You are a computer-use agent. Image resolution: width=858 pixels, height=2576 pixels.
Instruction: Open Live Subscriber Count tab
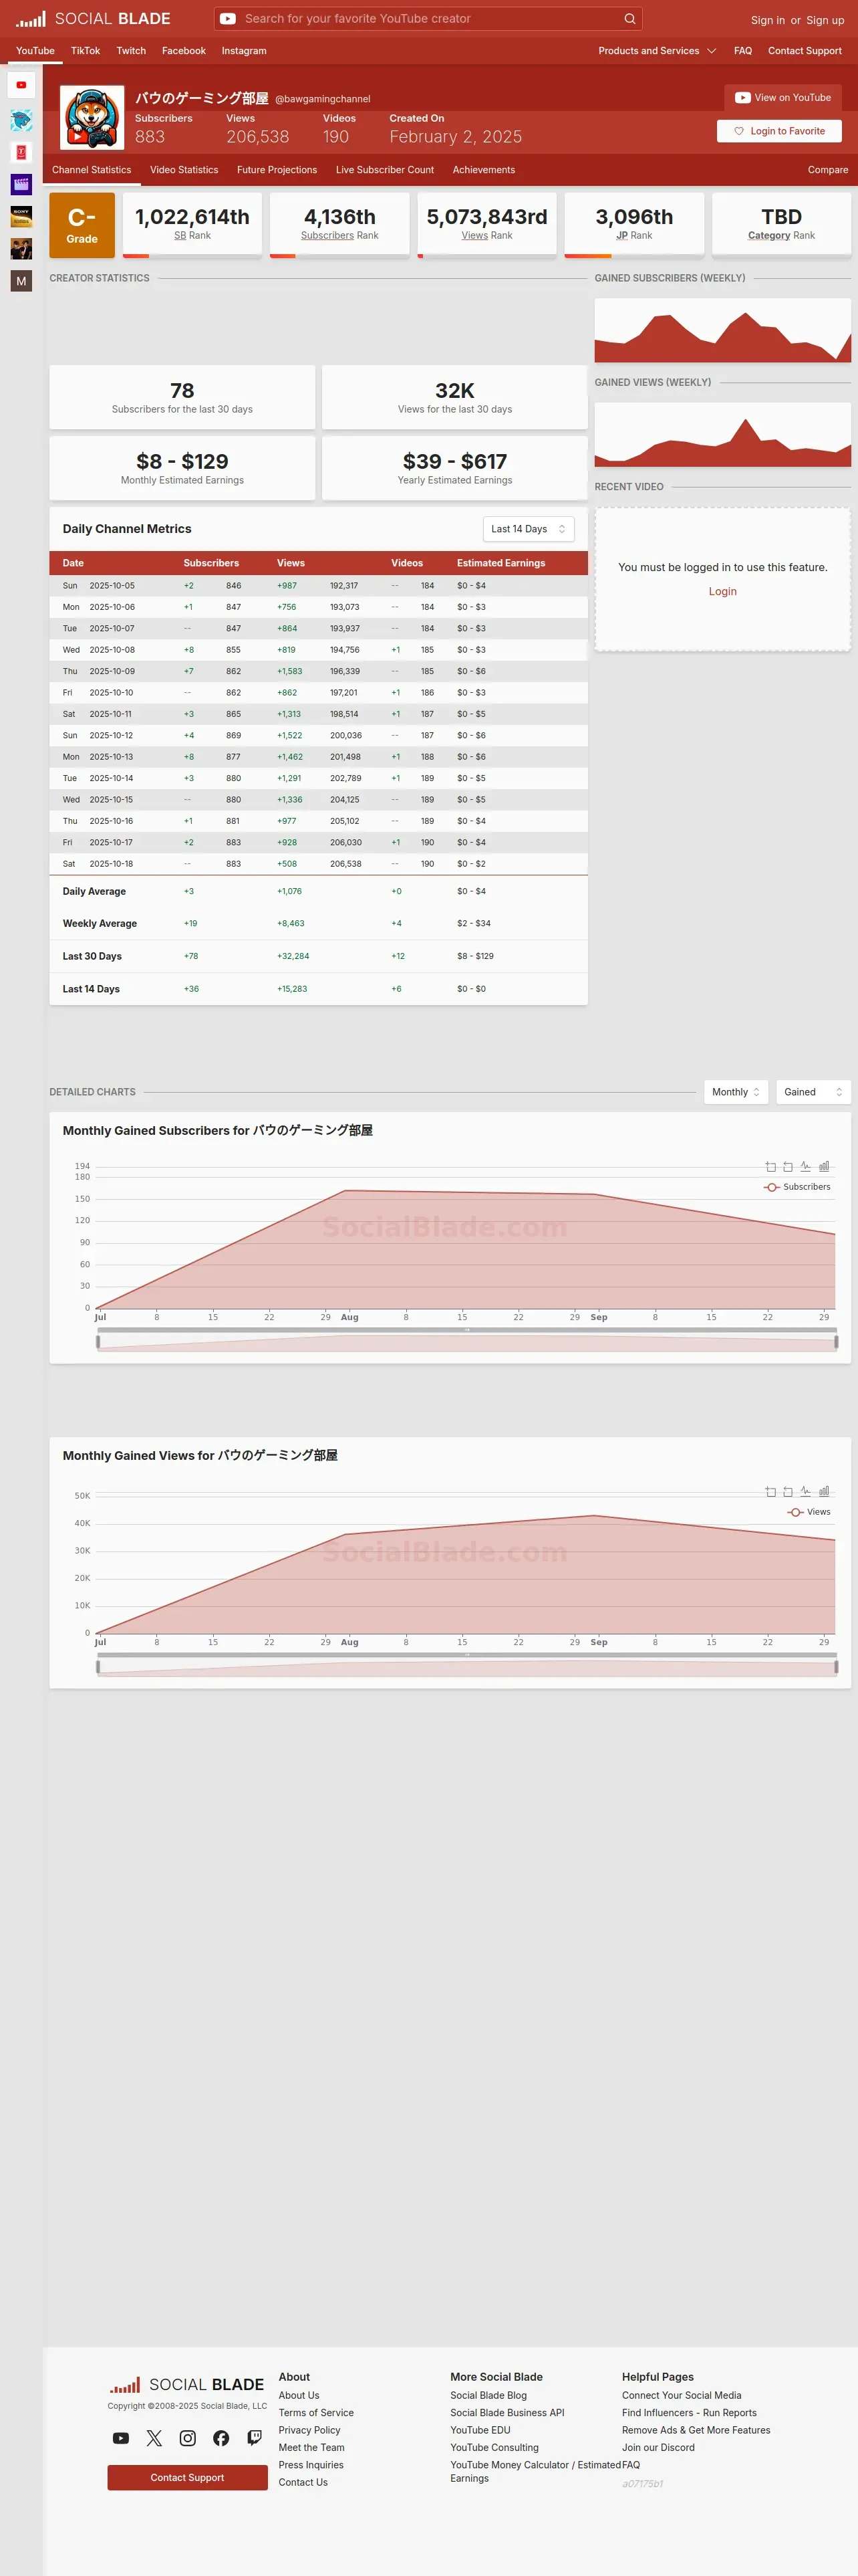pyautogui.click(x=384, y=170)
